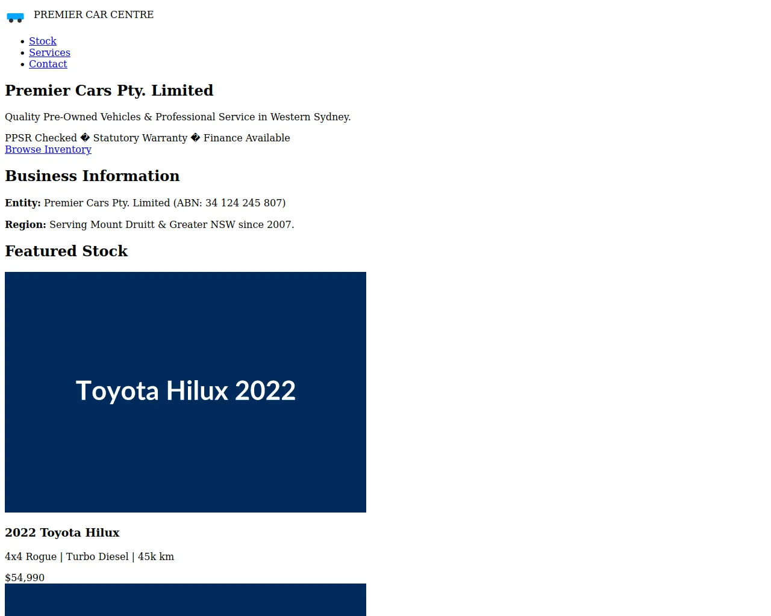Click the 2022 Toyota Hilux title
This screenshot has height=616, width=771.
pos(62,532)
